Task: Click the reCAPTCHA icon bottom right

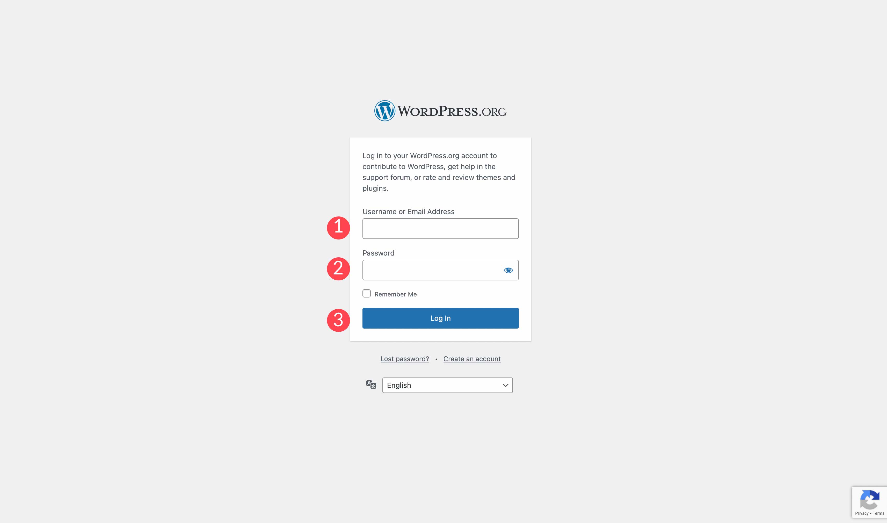Action: click(x=870, y=501)
